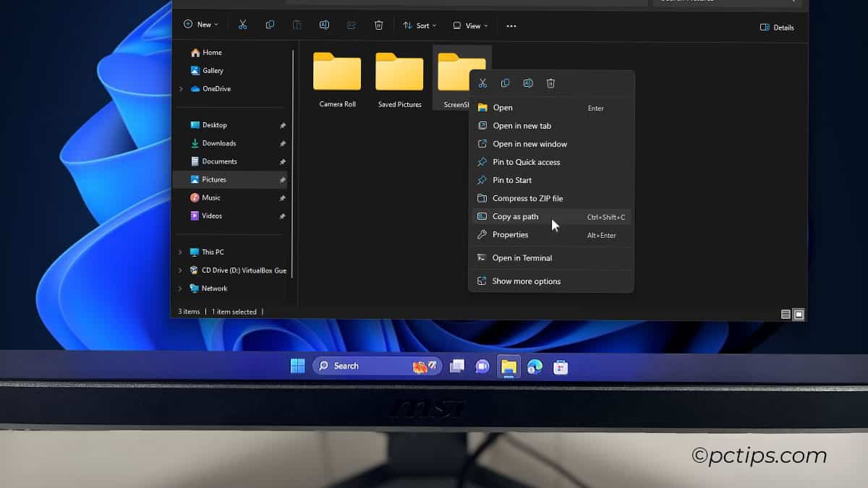Open Microsoft Edge from the taskbar
The image size is (868, 488).
pyautogui.click(x=535, y=366)
